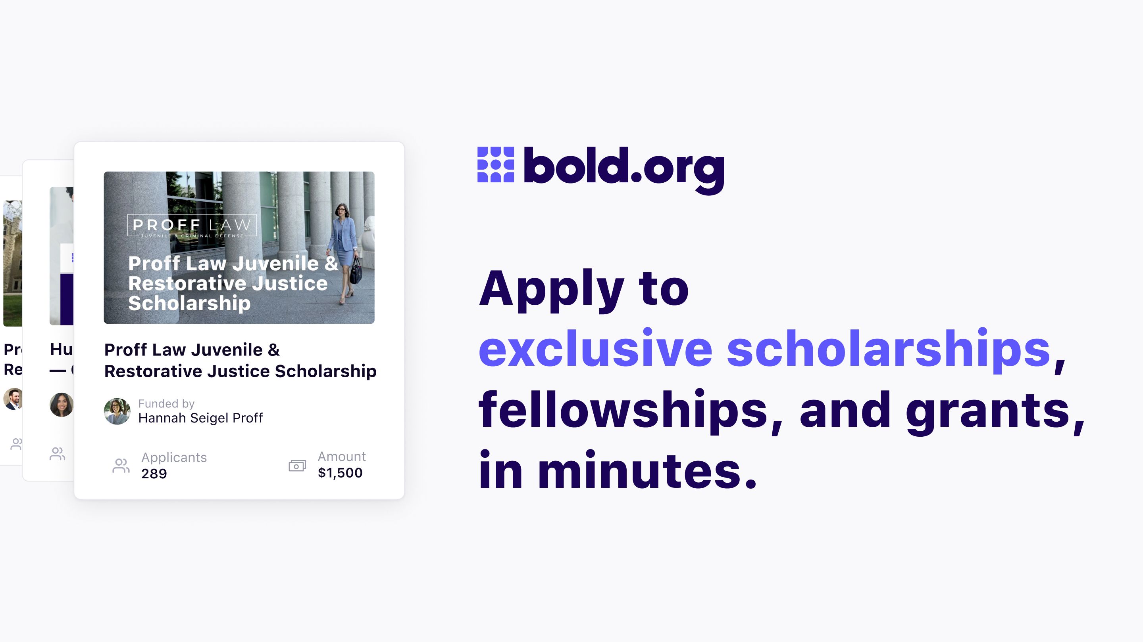Viewport: 1143px width, 642px height.
Task: Open the middle card's partially hidden thumbnail
Action: (62, 256)
